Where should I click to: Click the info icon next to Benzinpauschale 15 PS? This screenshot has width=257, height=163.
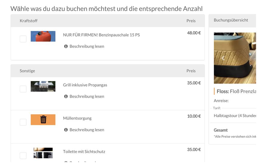pos(66,46)
